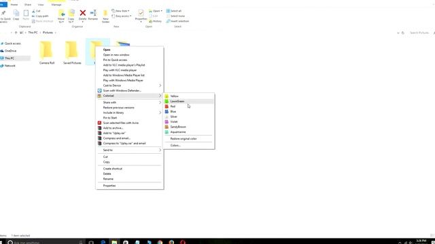This screenshot has height=244, width=435.
Task: Go up one folder with the up arrow
Action: (16, 33)
